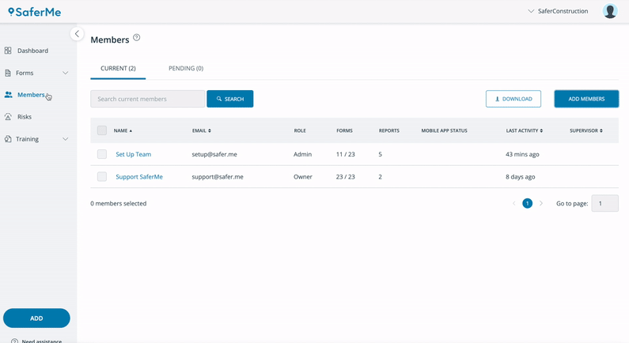Open Training in the sidebar
Screen dimensions: 629x343
click(x=27, y=139)
